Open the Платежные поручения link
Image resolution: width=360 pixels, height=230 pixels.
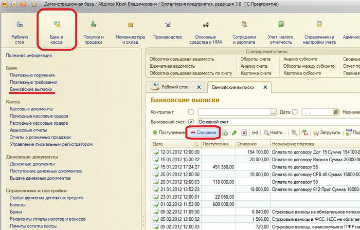[32, 75]
